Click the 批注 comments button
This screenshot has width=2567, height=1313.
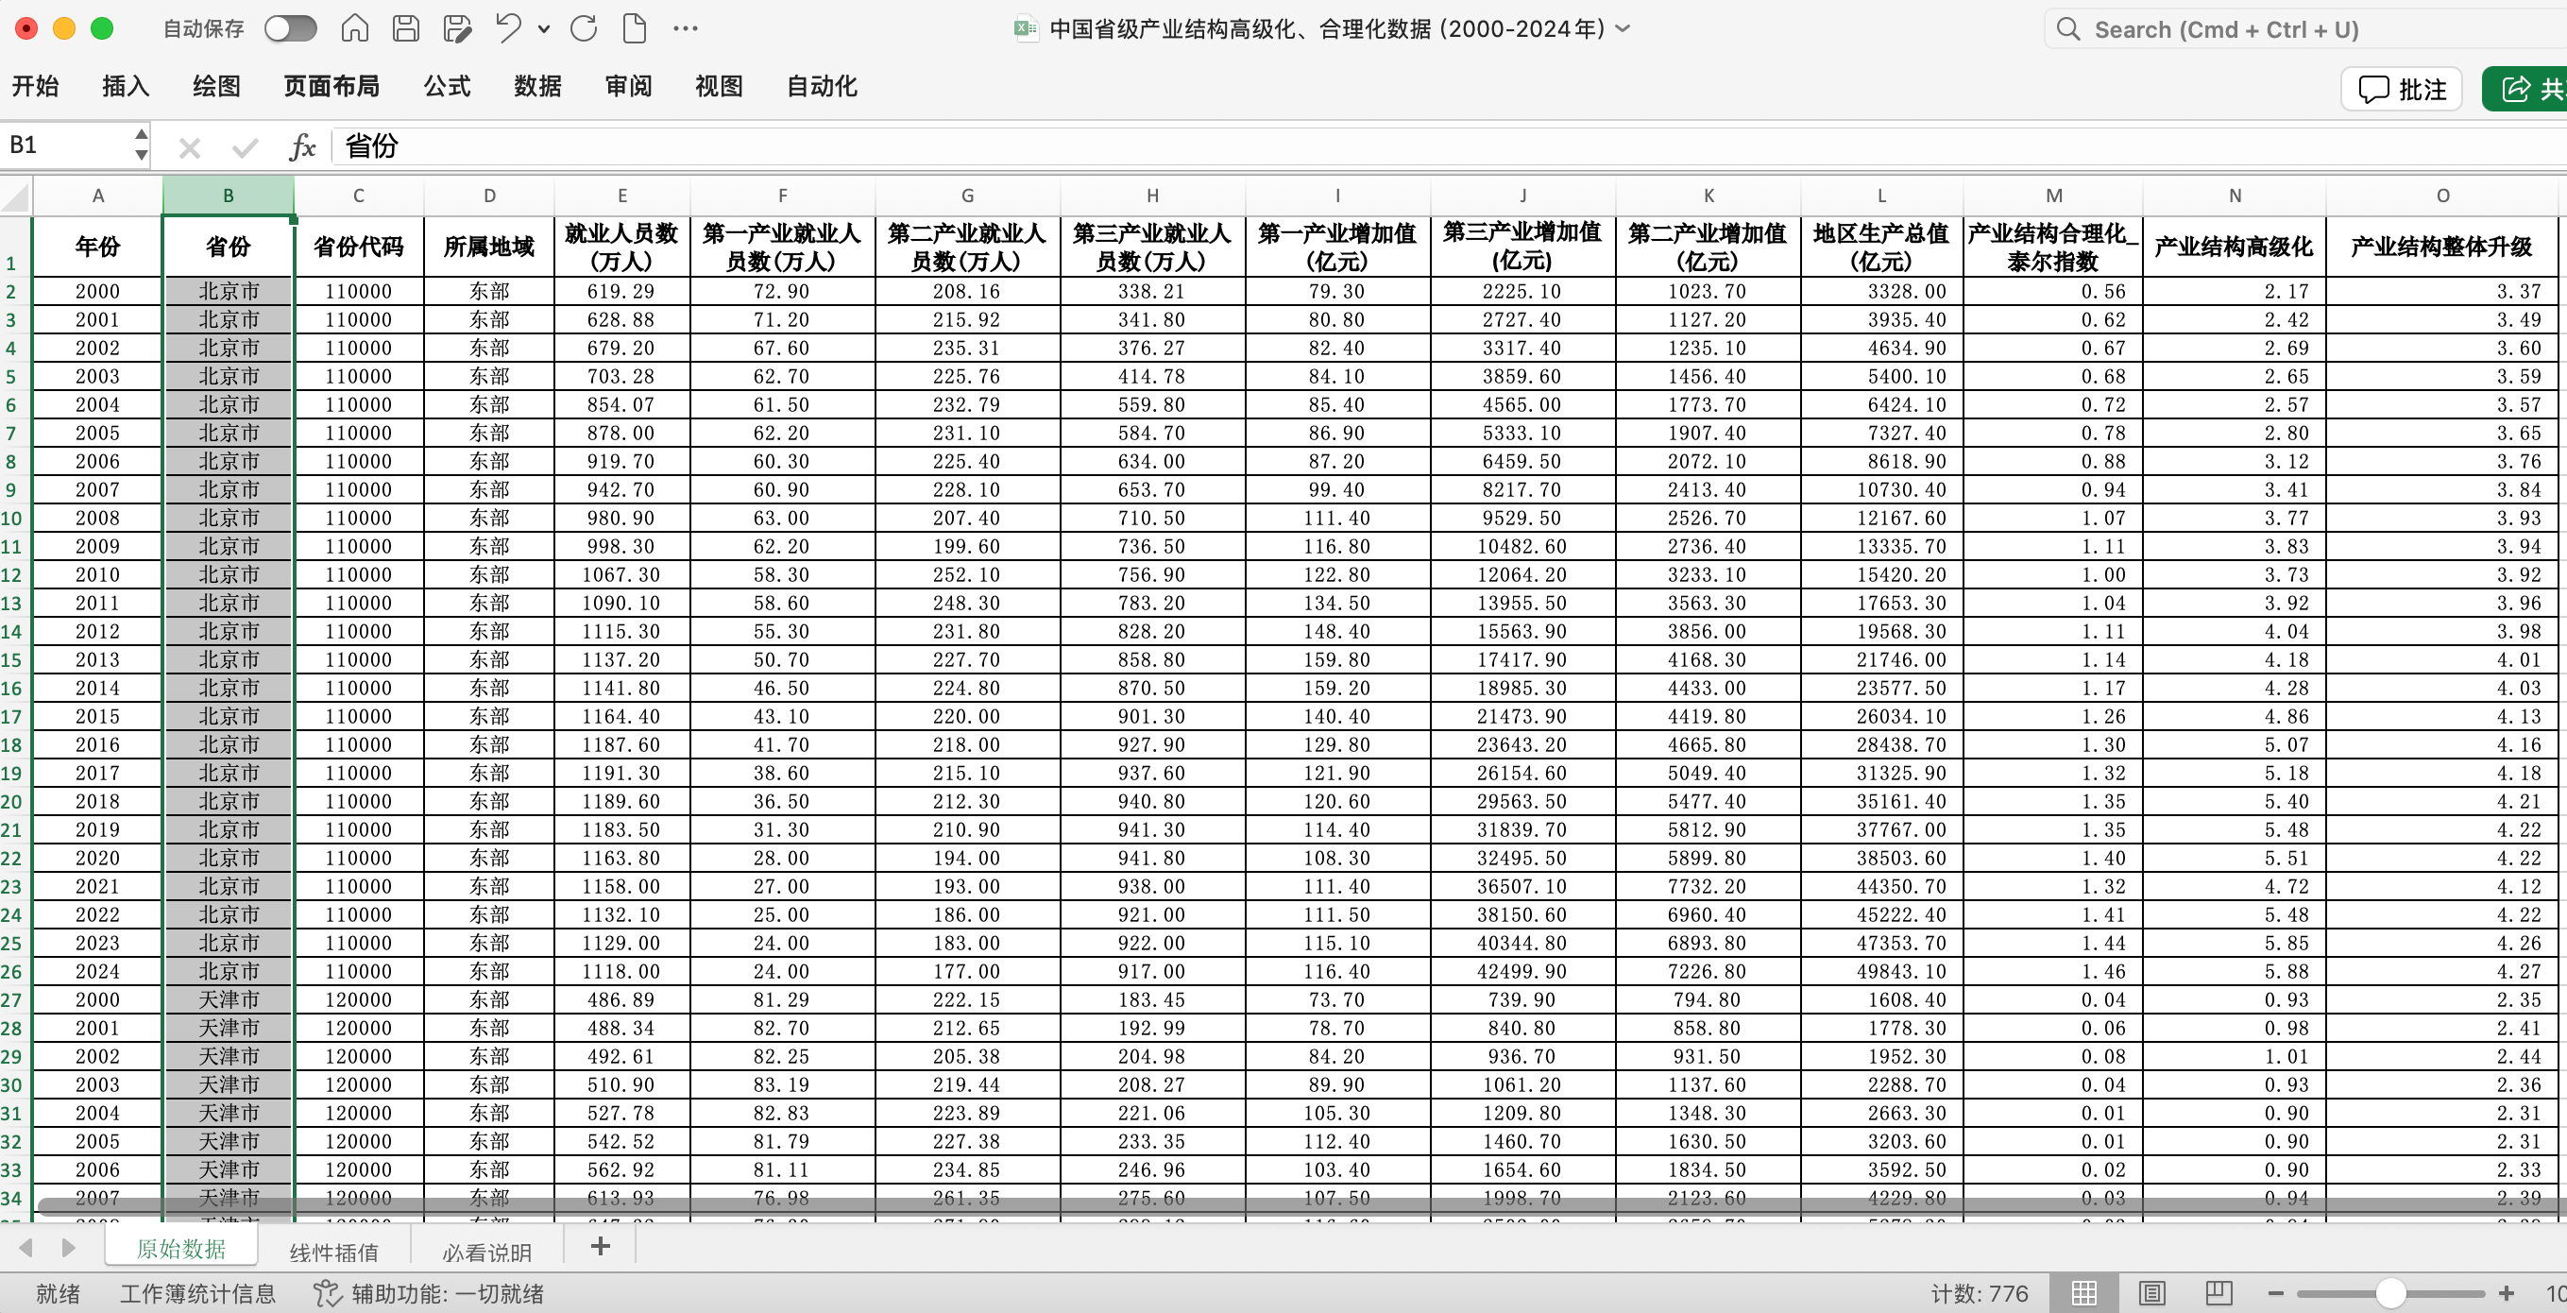point(2402,89)
